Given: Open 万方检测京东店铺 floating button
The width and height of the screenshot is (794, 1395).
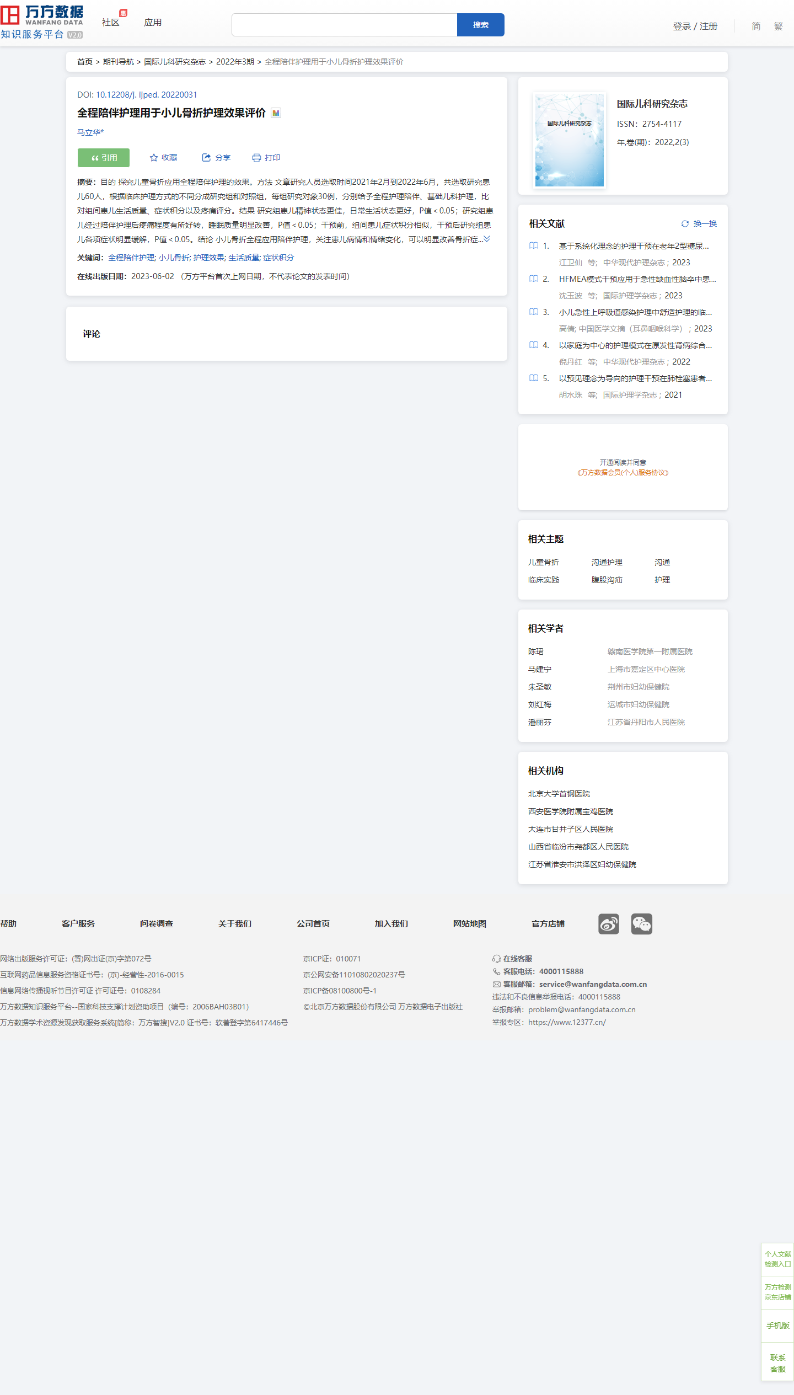Looking at the screenshot, I should (777, 1292).
